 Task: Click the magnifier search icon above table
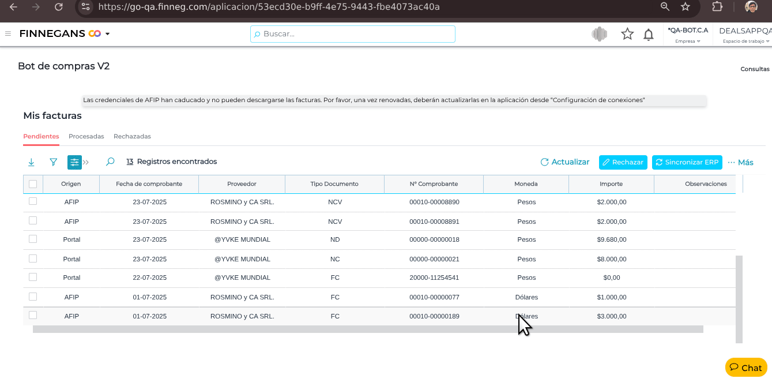click(110, 162)
